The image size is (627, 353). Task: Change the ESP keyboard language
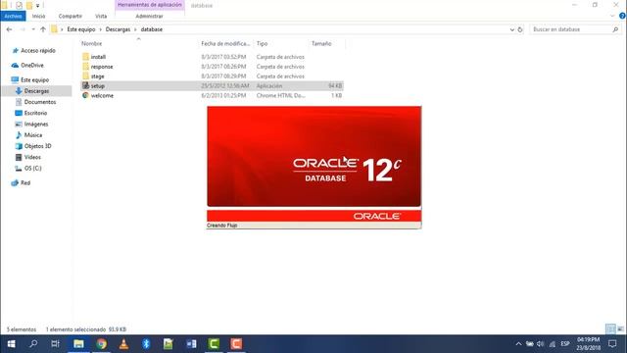pos(565,344)
